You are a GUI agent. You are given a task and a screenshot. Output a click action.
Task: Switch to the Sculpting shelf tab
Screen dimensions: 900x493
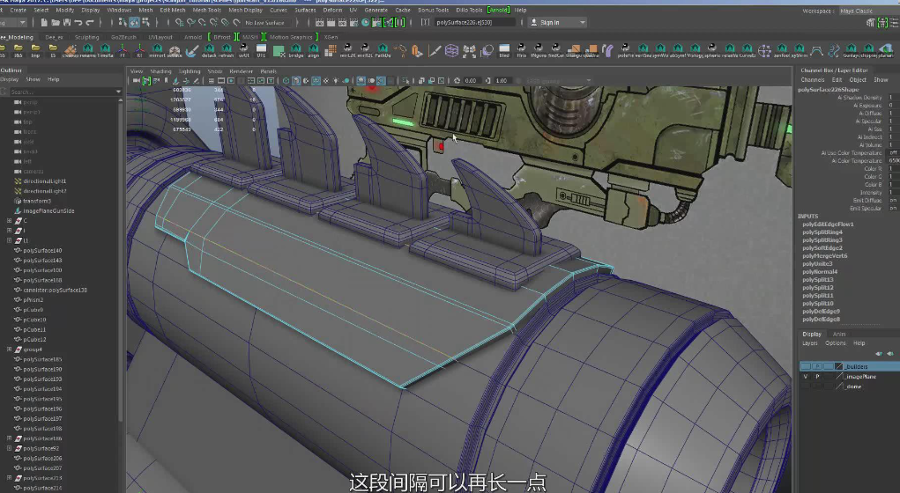click(86, 37)
